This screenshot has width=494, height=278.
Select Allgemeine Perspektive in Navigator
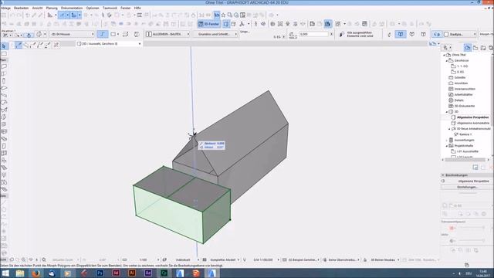tap(472, 117)
